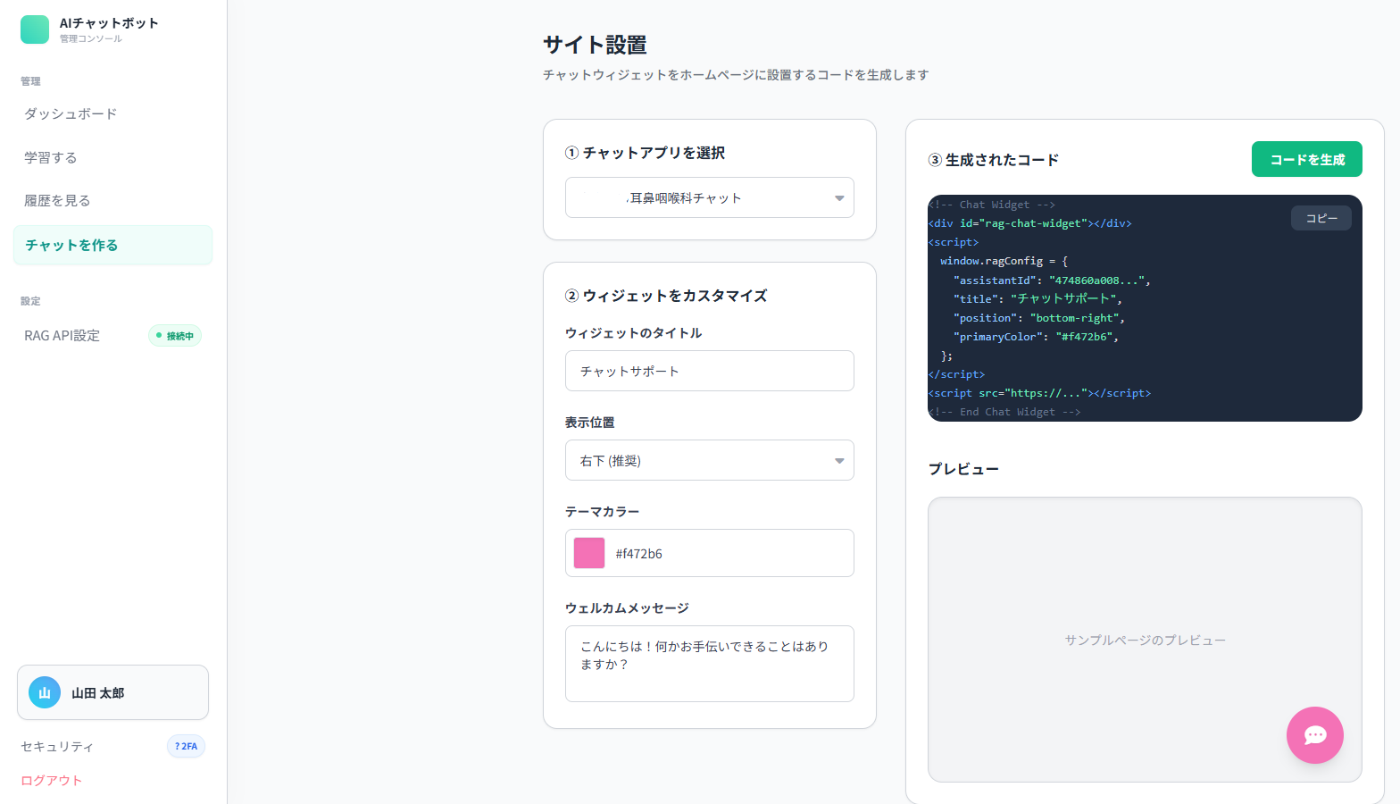This screenshot has width=1400, height=804.
Task: Click the 山田 太郎 user card
Action: click(x=112, y=692)
